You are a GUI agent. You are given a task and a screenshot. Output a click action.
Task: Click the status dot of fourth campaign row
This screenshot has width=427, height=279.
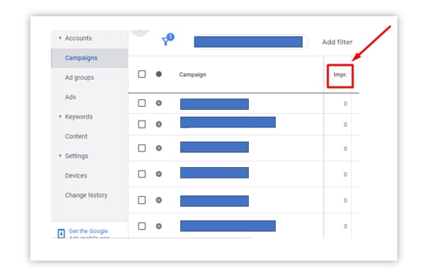point(159,174)
